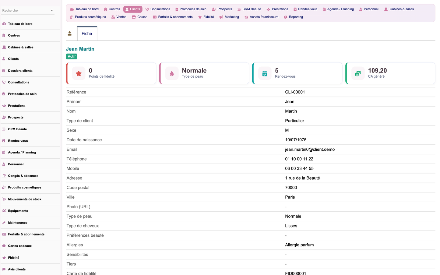Open Forfaits & abonnements top menu item
The width and height of the screenshot is (440, 275).
(x=173, y=17)
